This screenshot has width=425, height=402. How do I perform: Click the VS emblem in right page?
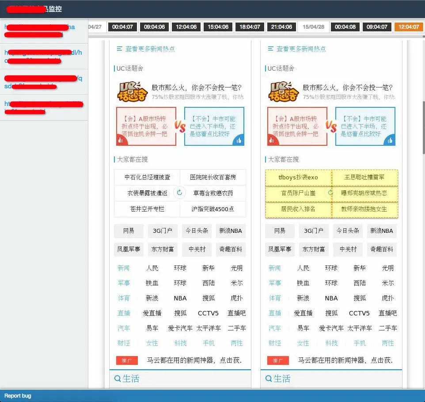(331, 126)
